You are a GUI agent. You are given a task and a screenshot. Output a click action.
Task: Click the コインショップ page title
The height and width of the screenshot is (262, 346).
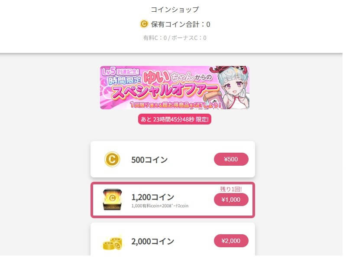coord(175,9)
